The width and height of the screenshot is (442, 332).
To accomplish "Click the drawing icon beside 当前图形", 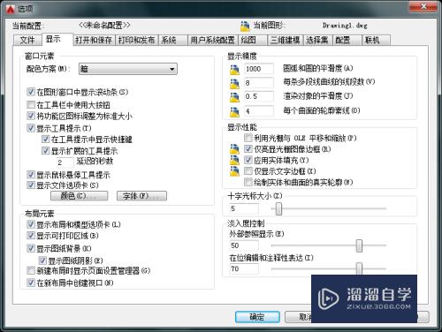I will coord(245,26).
